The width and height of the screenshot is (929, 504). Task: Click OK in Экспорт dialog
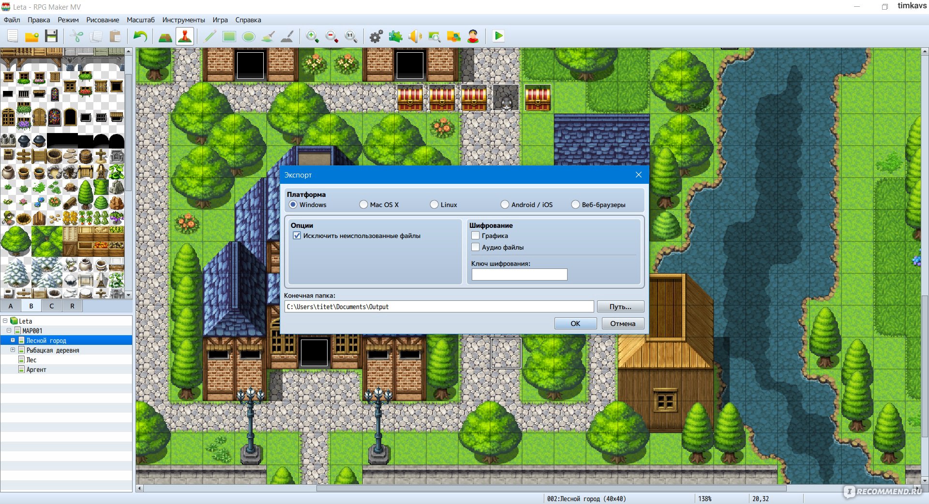point(575,324)
